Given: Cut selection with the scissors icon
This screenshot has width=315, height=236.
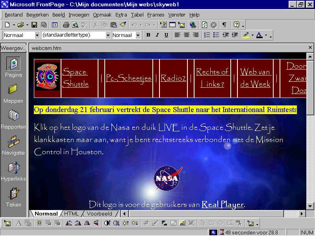Looking at the screenshot, I should [96, 25].
